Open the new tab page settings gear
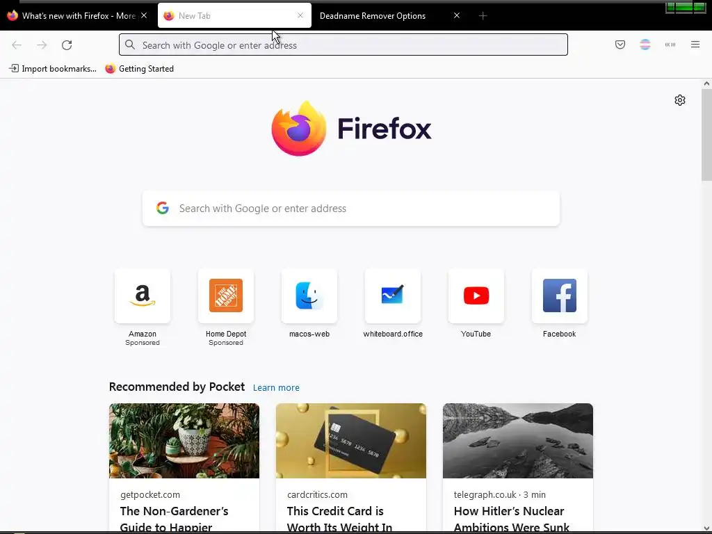 point(679,100)
